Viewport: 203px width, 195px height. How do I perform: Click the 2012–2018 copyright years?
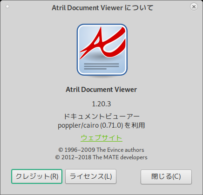click(x=76, y=157)
